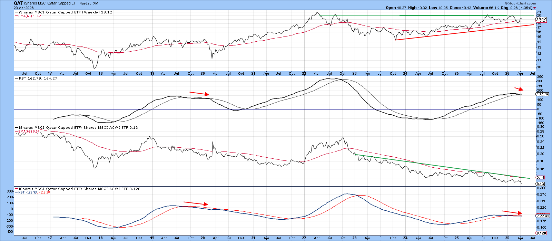Click the QAT ticker symbol in the header
The height and width of the screenshot is (241, 552).
(x=18, y=3)
